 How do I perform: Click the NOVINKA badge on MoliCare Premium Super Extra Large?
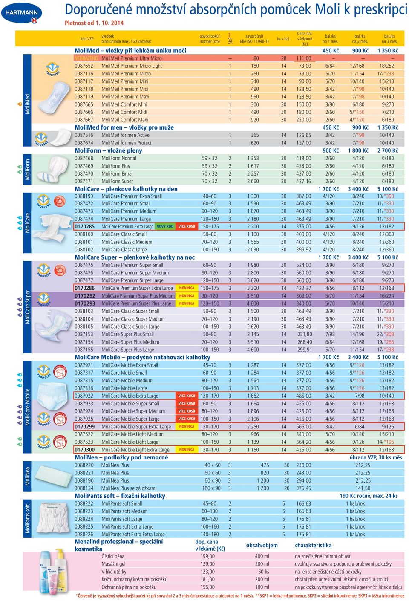click(x=187, y=288)
